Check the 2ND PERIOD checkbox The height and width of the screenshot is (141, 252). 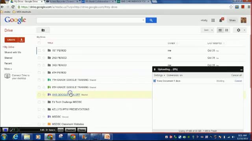click(39, 58)
